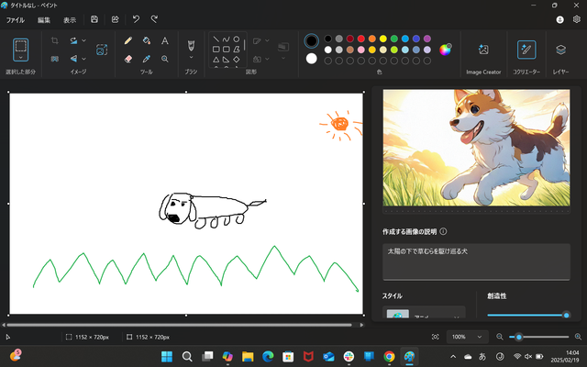Click the zoom in magnifier button

point(578,337)
